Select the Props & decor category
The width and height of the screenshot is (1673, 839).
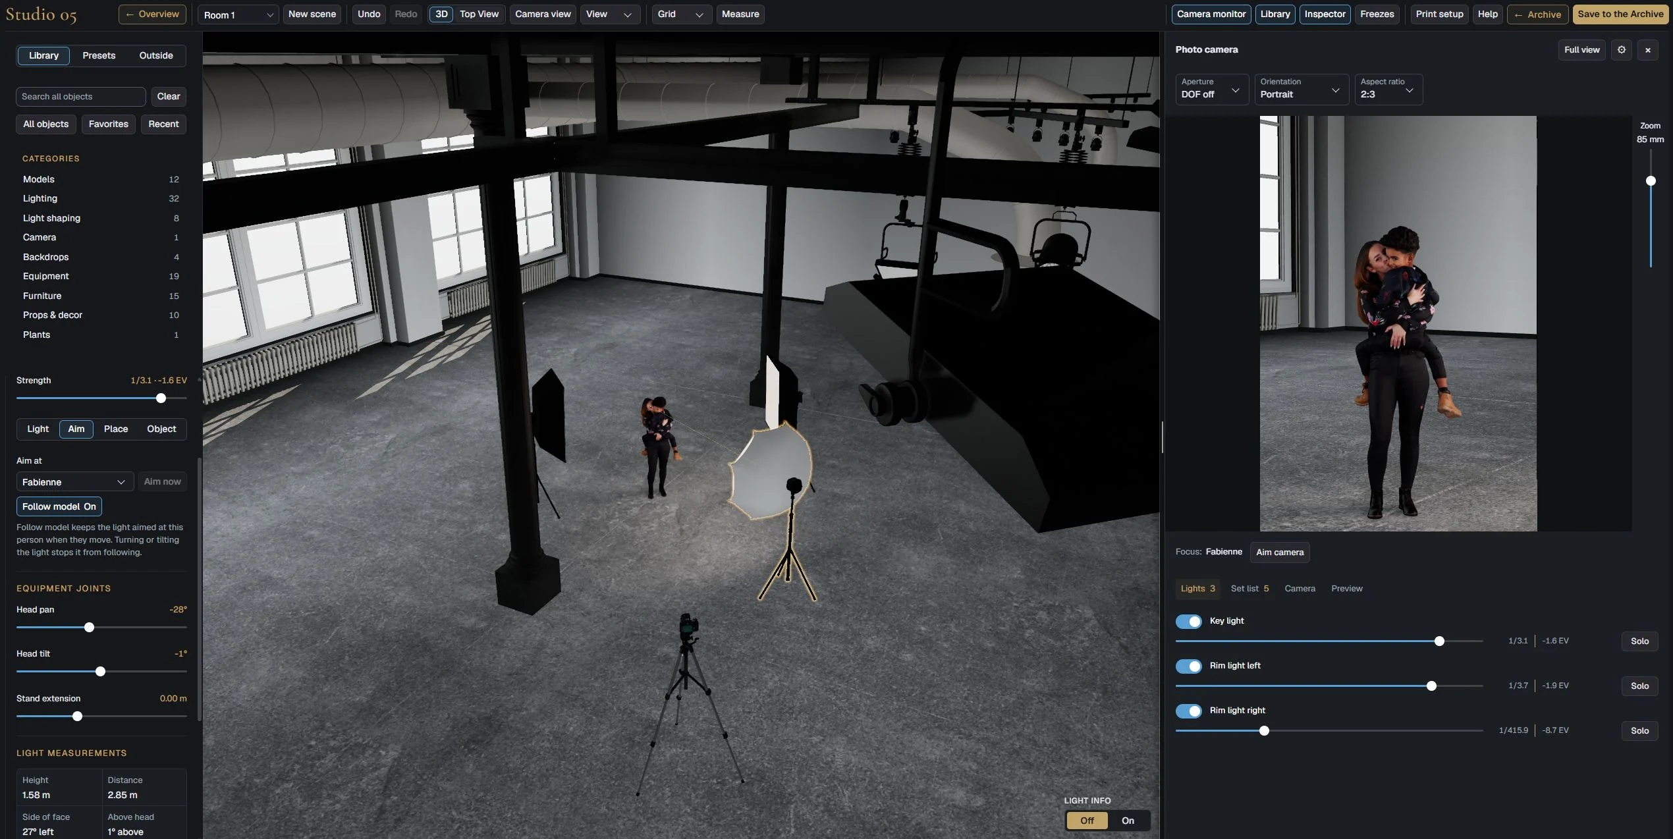(101, 315)
